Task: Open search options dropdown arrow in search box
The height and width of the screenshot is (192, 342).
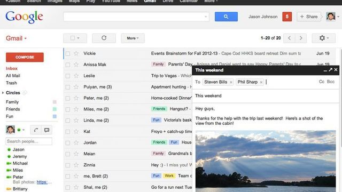Action: [205, 17]
